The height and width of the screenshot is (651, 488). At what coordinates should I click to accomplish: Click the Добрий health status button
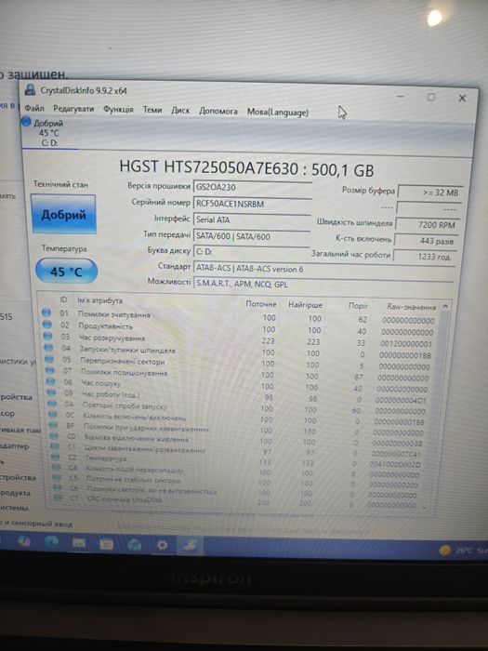(x=63, y=215)
